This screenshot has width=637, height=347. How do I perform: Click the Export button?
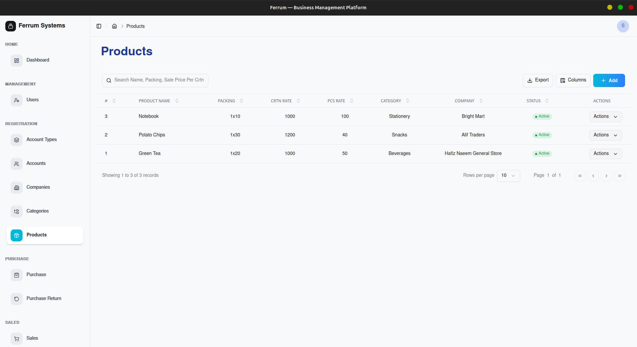click(538, 80)
